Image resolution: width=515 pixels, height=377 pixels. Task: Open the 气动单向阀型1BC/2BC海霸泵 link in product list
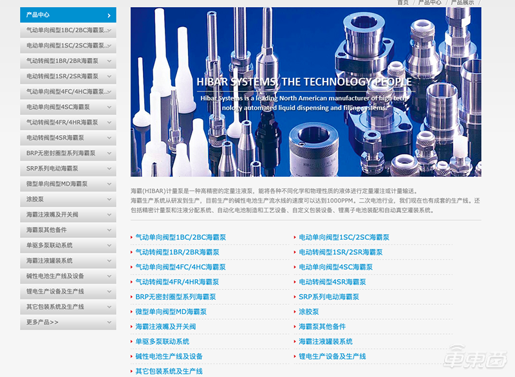(180, 237)
